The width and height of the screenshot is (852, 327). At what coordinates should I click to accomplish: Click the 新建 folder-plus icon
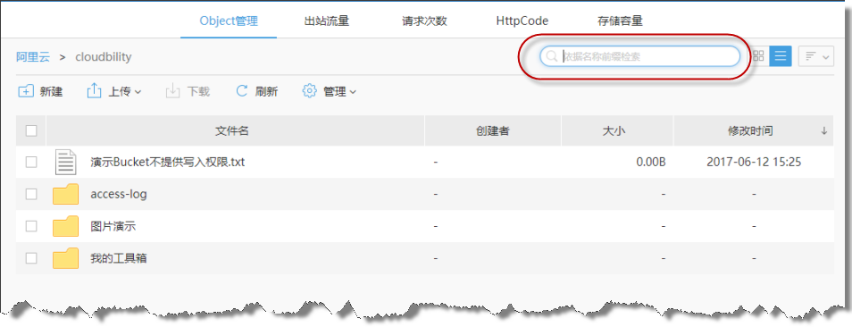pos(26,91)
